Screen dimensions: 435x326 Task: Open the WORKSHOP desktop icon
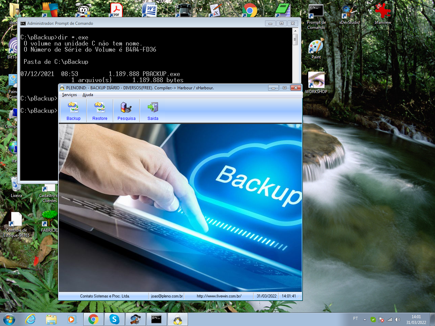(x=316, y=81)
